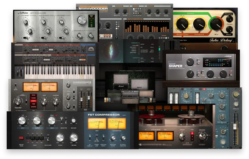Click the Comp Release knob
The image size is (249, 159).
pyautogui.click(x=222, y=95)
